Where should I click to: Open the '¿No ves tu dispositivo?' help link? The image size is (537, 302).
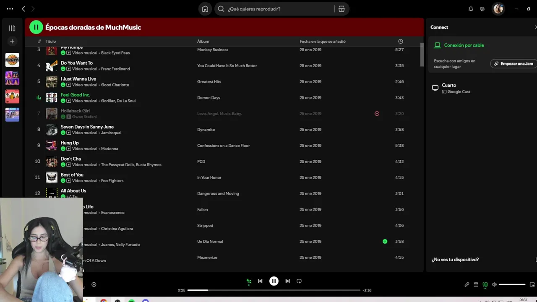[x=455, y=260]
